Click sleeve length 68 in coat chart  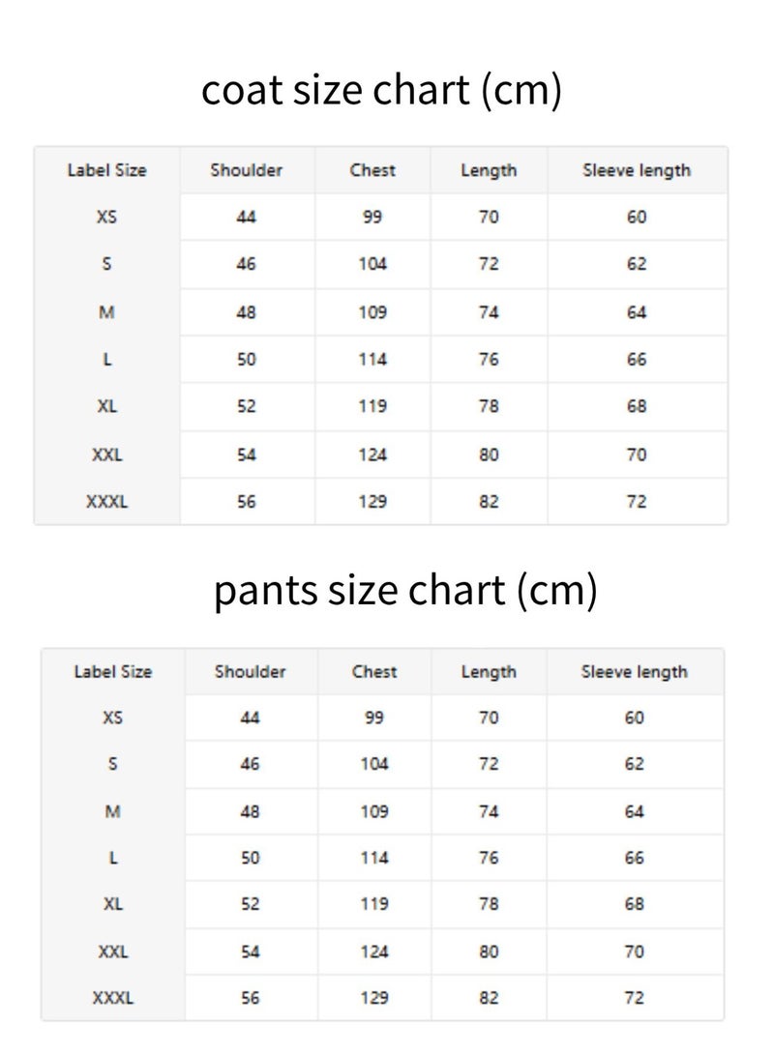point(637,406)
